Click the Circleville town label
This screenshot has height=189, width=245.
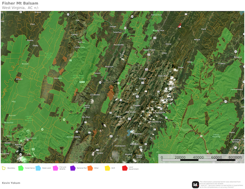[x=95, y=94]
